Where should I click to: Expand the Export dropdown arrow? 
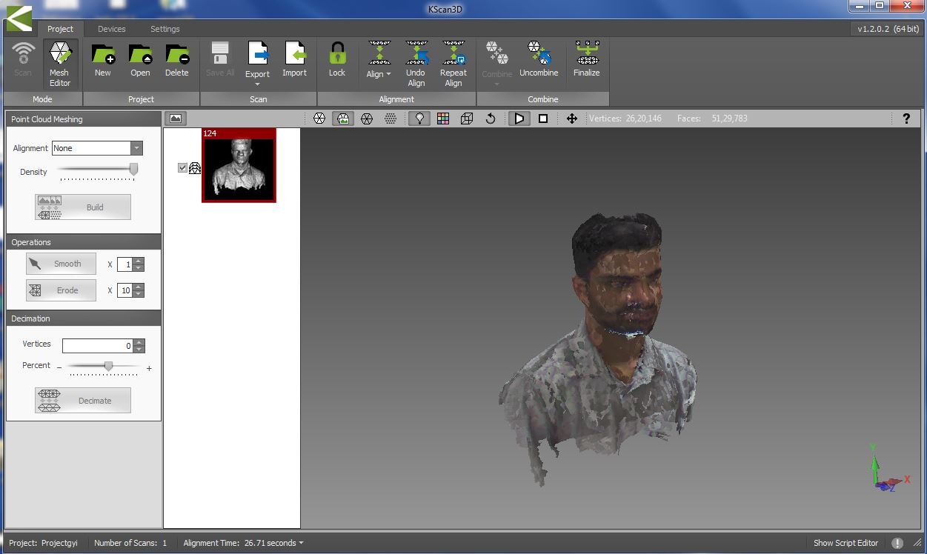pos(258,84)
